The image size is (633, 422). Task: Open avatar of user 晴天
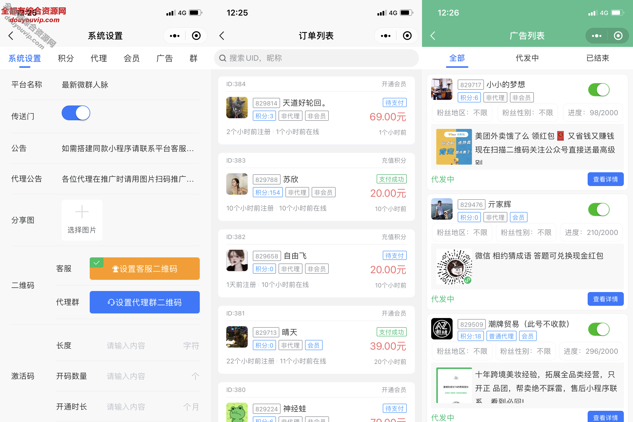[237, 337]
